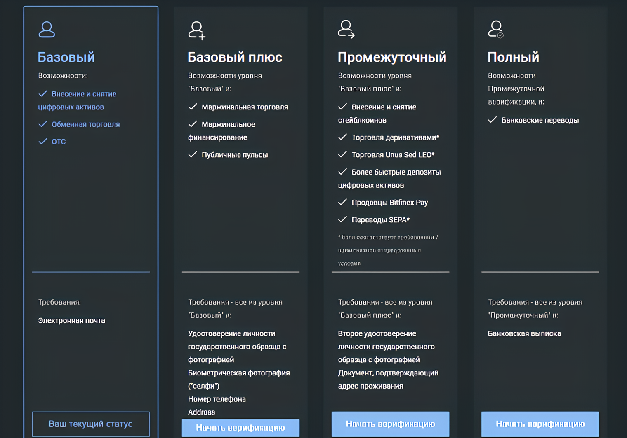
Task: Click the Промежуточный user-arrow icon
Action: (346, 29)
